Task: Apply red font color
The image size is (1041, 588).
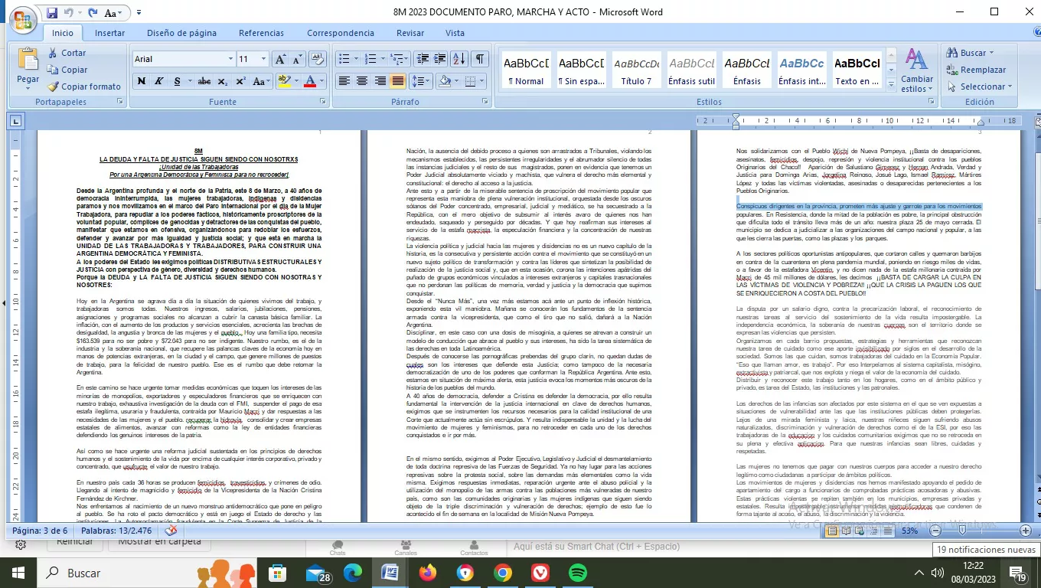Action: click(309, 81)
